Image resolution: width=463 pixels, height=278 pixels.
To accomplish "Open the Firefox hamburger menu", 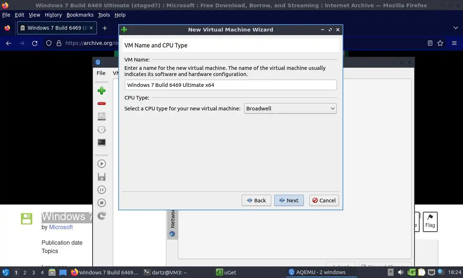I will pyautogui.click(x=454, y=43).
